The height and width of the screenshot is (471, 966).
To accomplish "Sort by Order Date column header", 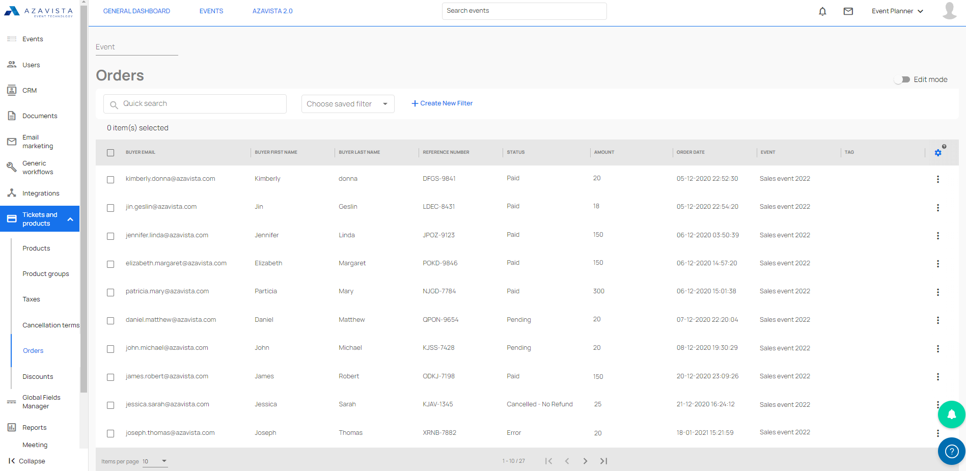I will (x=691, y=152).
